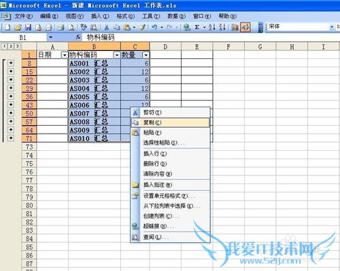Show outline level 2
Image resolution: width=340 pixels, height=271 pixels.
point(11,46)
